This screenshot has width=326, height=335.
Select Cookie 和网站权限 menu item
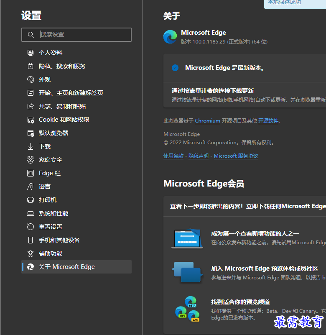pos(76,120)
